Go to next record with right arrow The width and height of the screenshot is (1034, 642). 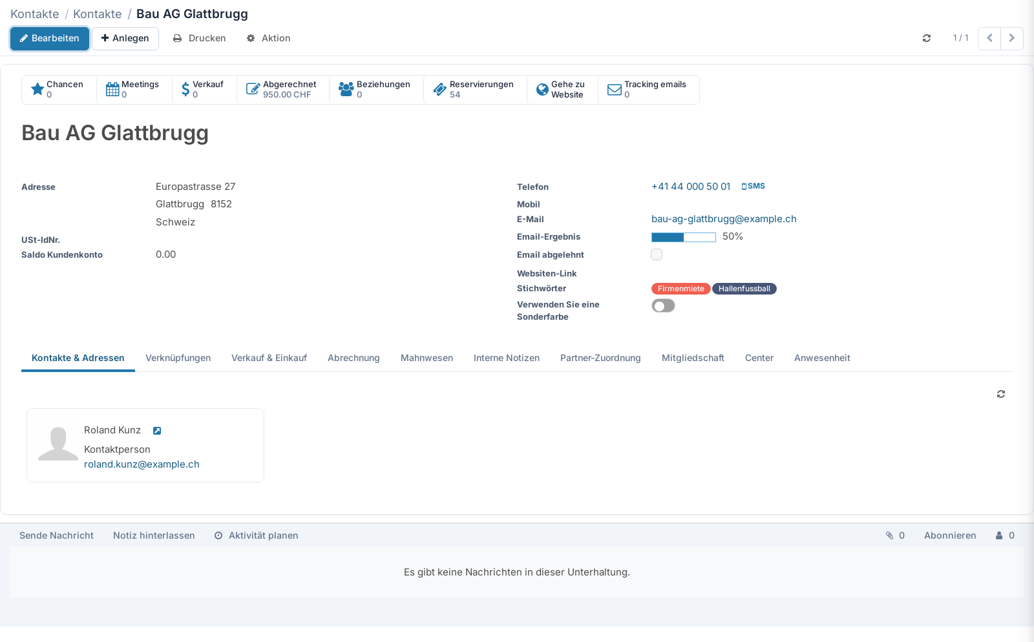[x=1012, y=38]
